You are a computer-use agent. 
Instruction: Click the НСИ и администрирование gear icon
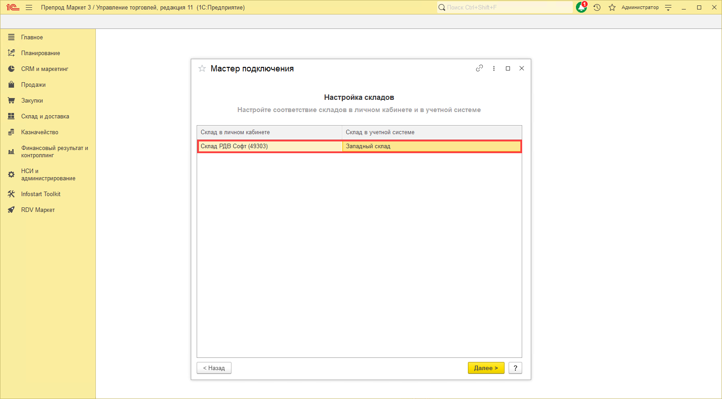click(x=11, y=174)
